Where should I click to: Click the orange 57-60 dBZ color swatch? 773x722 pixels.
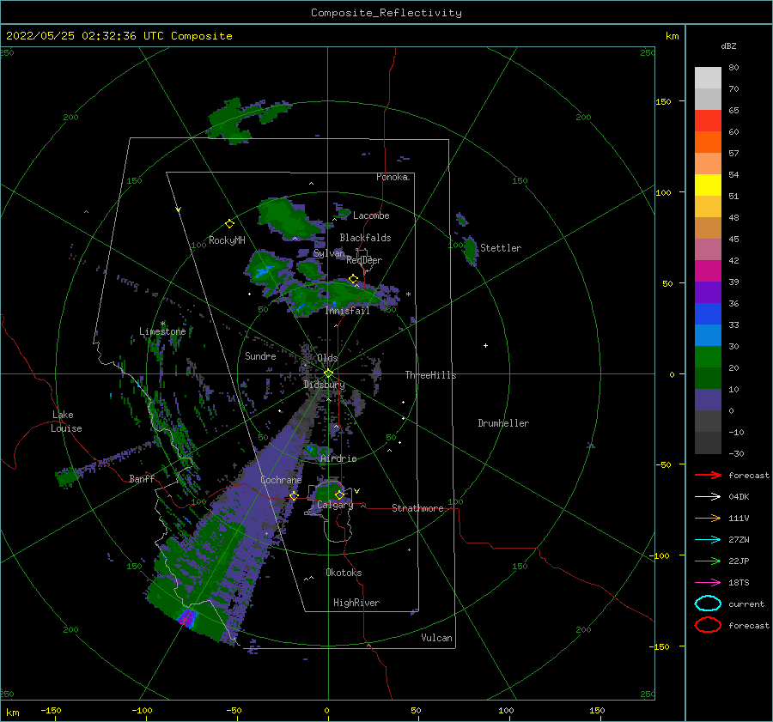tap(708, 143)
